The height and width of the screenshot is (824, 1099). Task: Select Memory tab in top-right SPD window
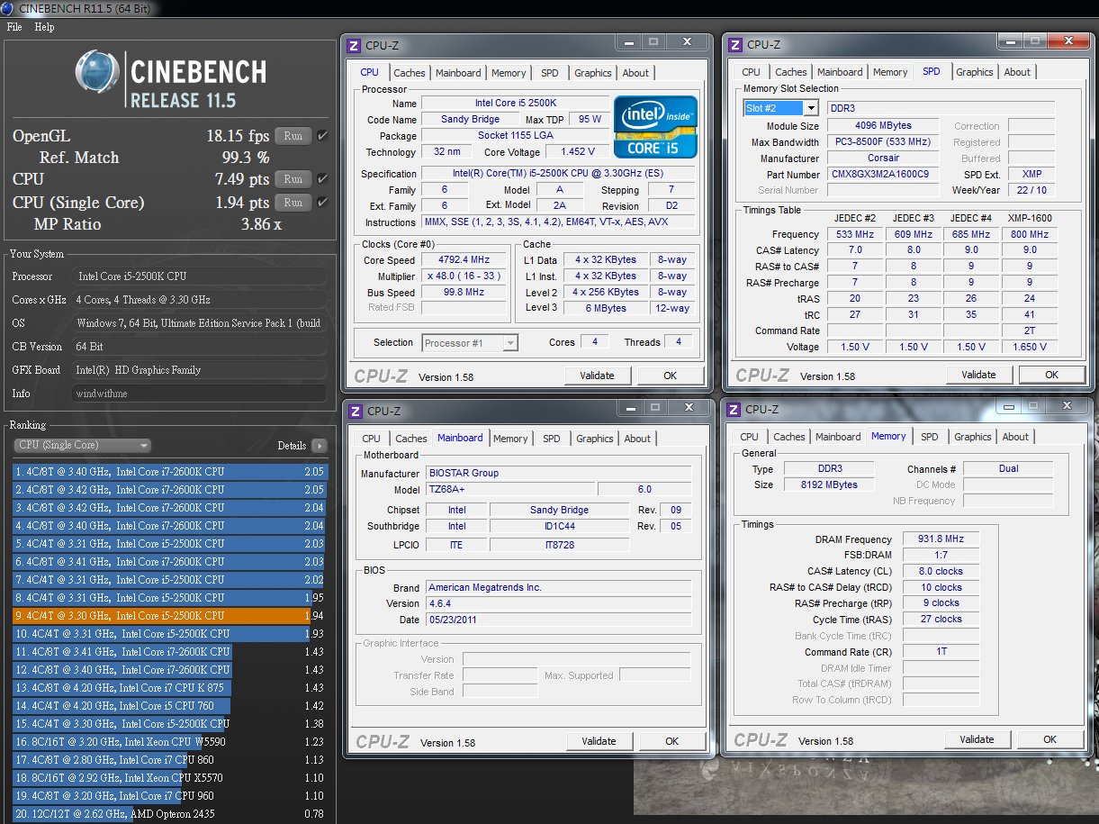[890, 72]
